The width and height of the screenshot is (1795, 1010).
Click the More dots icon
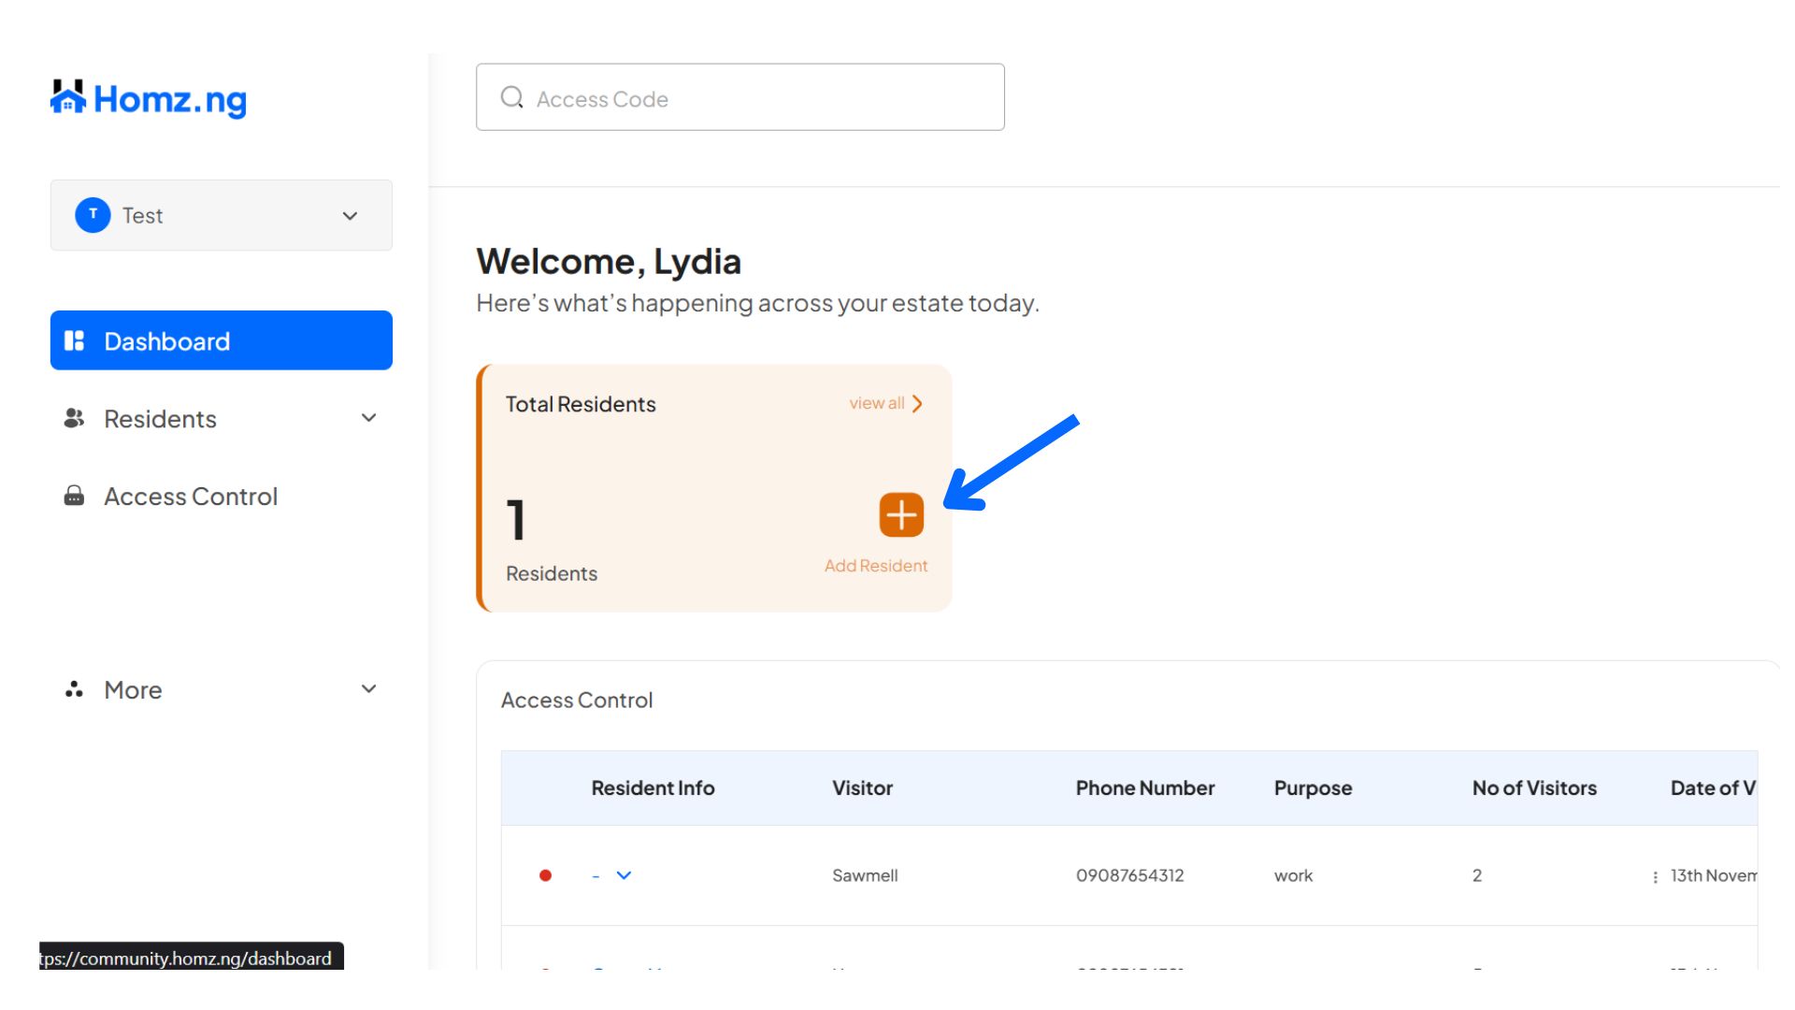(x=74, y=690)
